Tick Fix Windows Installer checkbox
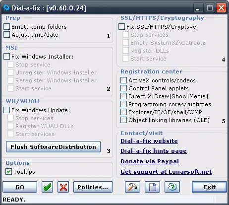 (6, 57)
